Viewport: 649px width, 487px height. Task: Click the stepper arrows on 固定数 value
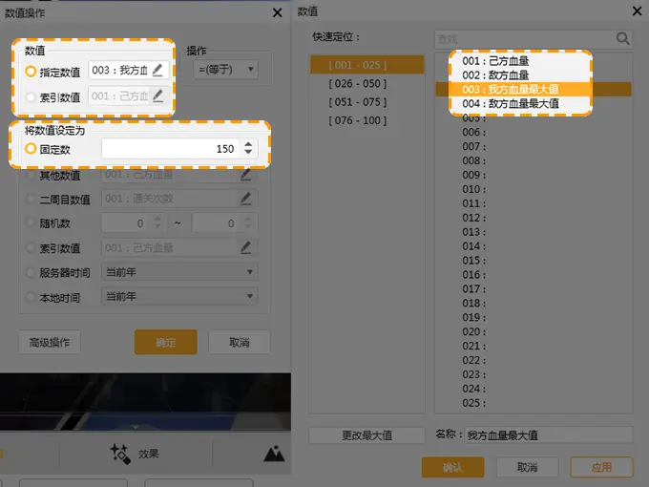(x=249, y=149)
